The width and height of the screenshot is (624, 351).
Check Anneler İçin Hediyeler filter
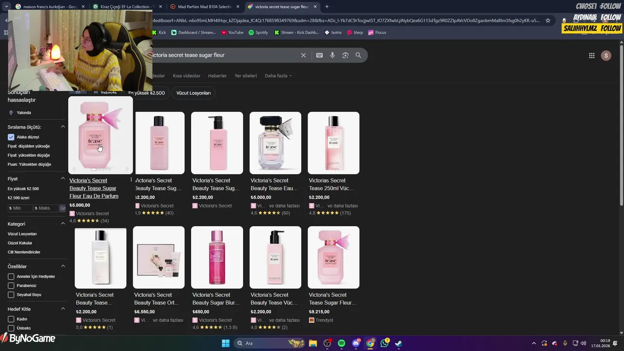click(11, 276)
